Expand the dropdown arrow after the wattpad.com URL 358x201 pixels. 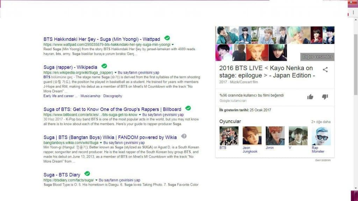click(x=173, y=45)
